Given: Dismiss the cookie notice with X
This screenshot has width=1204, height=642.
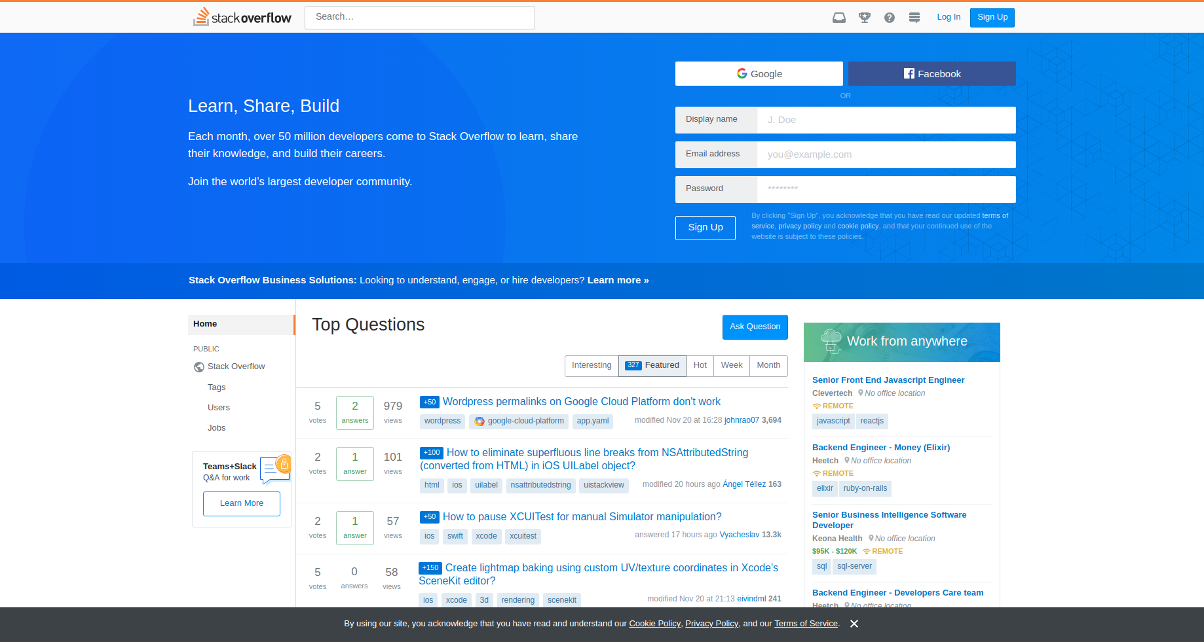Looking at the screenshot, I should (x=854, y=624).
